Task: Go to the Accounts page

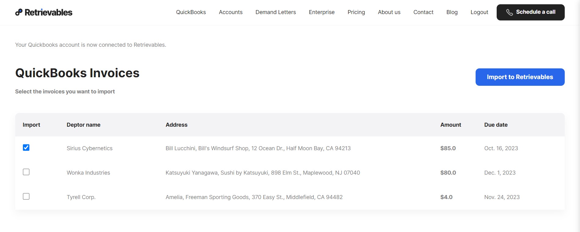Action: pyautogui.click(x=231, y=12)
